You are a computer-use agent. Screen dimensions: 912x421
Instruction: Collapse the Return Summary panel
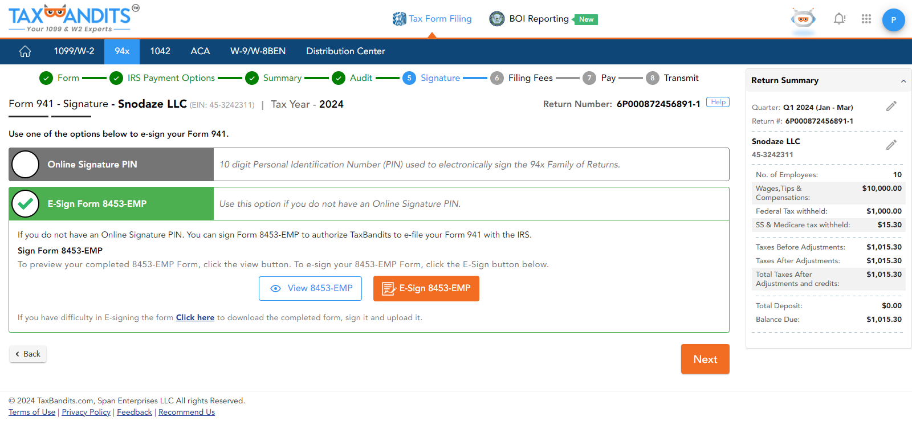click(903, 81)
